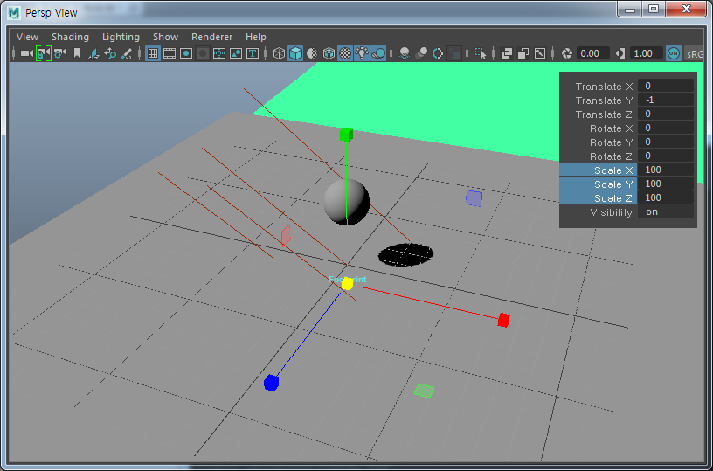
Task: Toggle the Grid display icon
Action: click(153, 53)
